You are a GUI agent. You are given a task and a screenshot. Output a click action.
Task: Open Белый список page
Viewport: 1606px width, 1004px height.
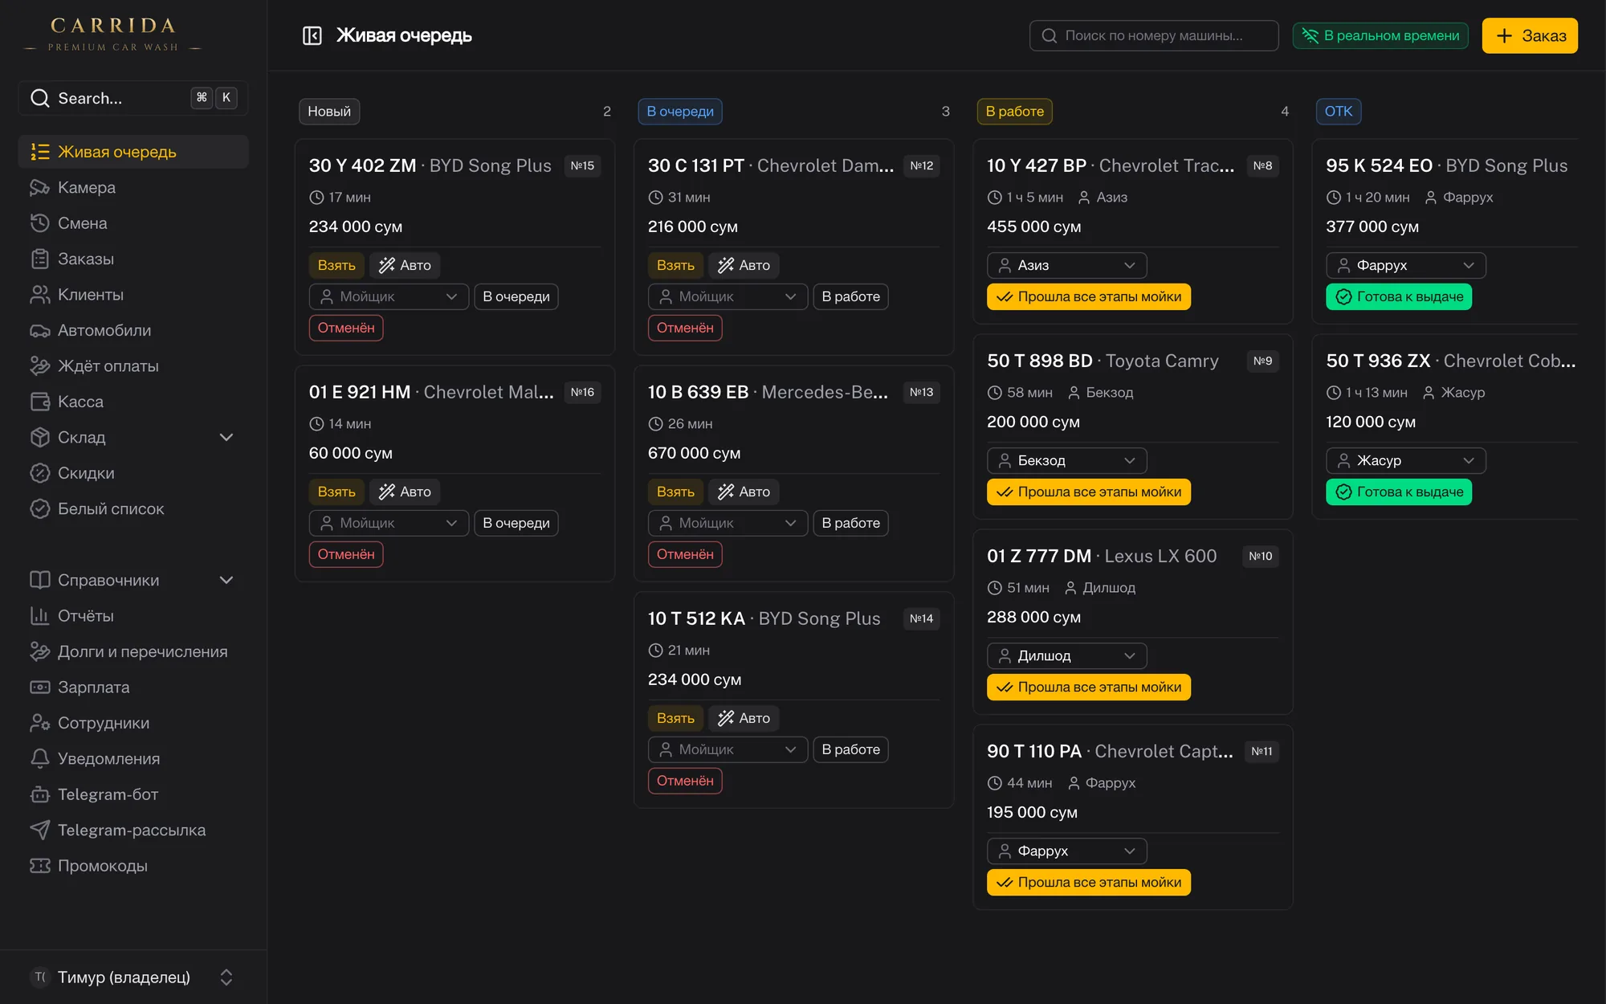pyautogui.click(x=133, y=508)
